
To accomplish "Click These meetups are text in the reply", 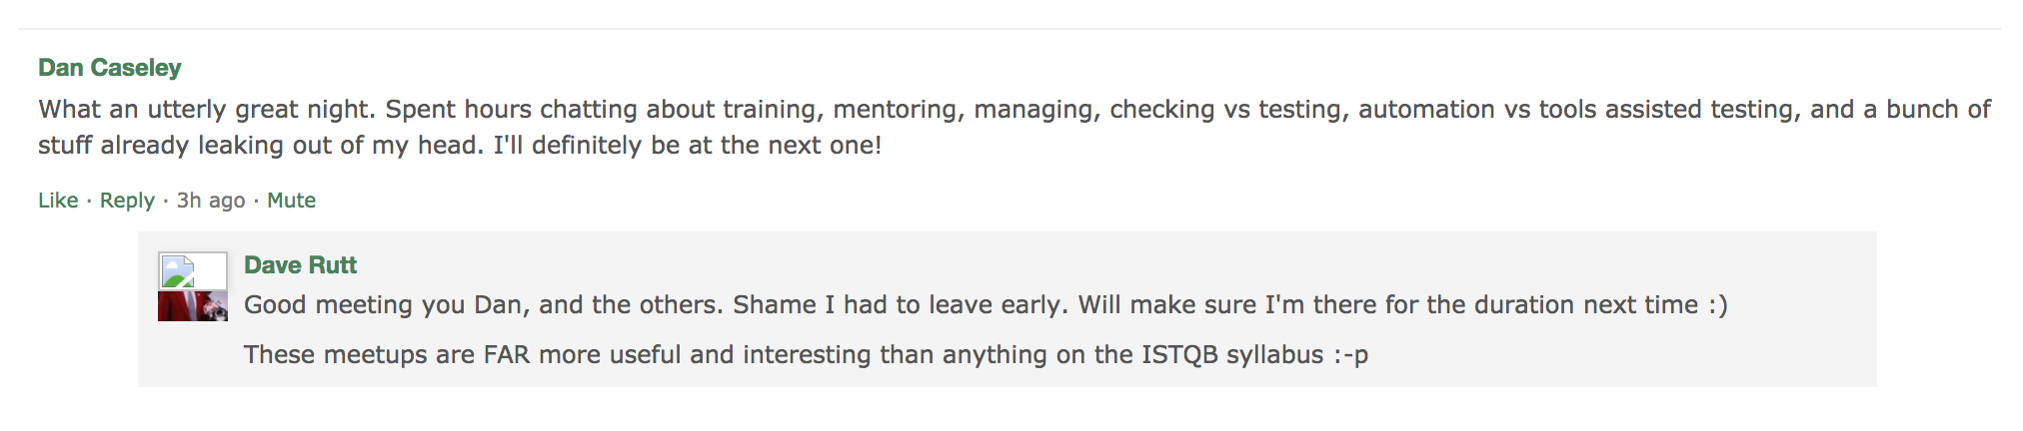I will click(359, 355).
